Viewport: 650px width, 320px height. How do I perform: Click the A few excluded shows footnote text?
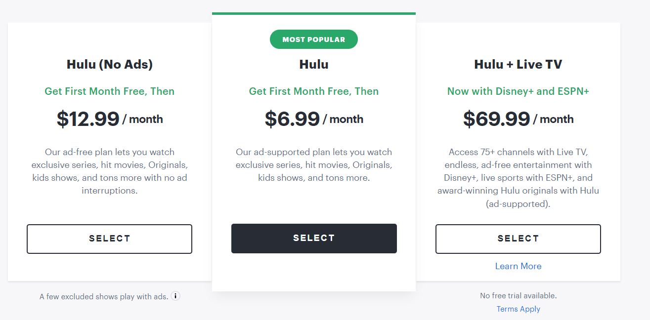coord(104,297)
